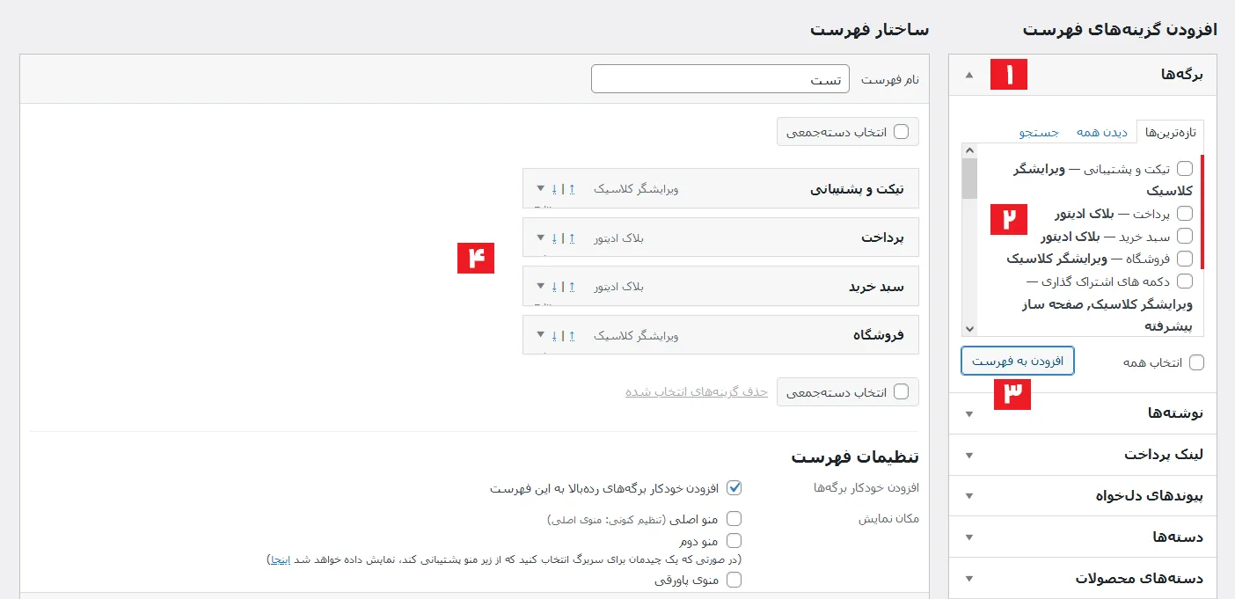This screenshot has width=1235, height=599.
Task: Move the فروشگاه menu item up
Action: pyautogui.click(x=572, y=335)
